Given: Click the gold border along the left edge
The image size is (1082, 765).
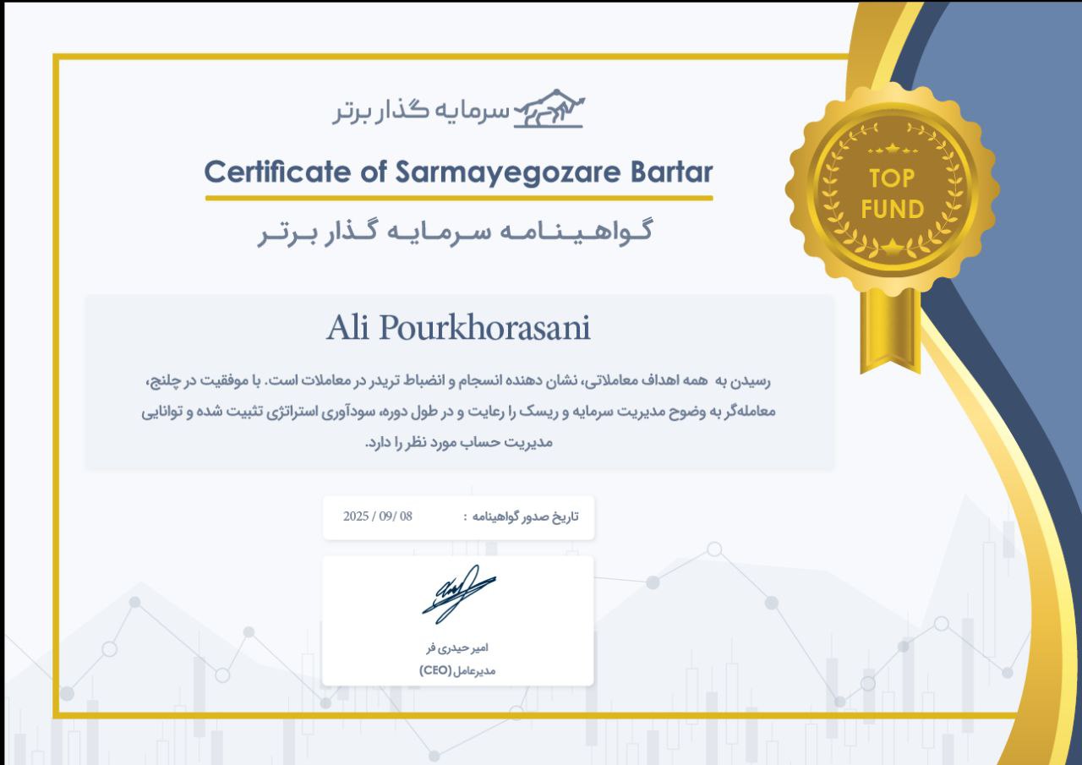Looking at the screenshot, I should [56, 380].
